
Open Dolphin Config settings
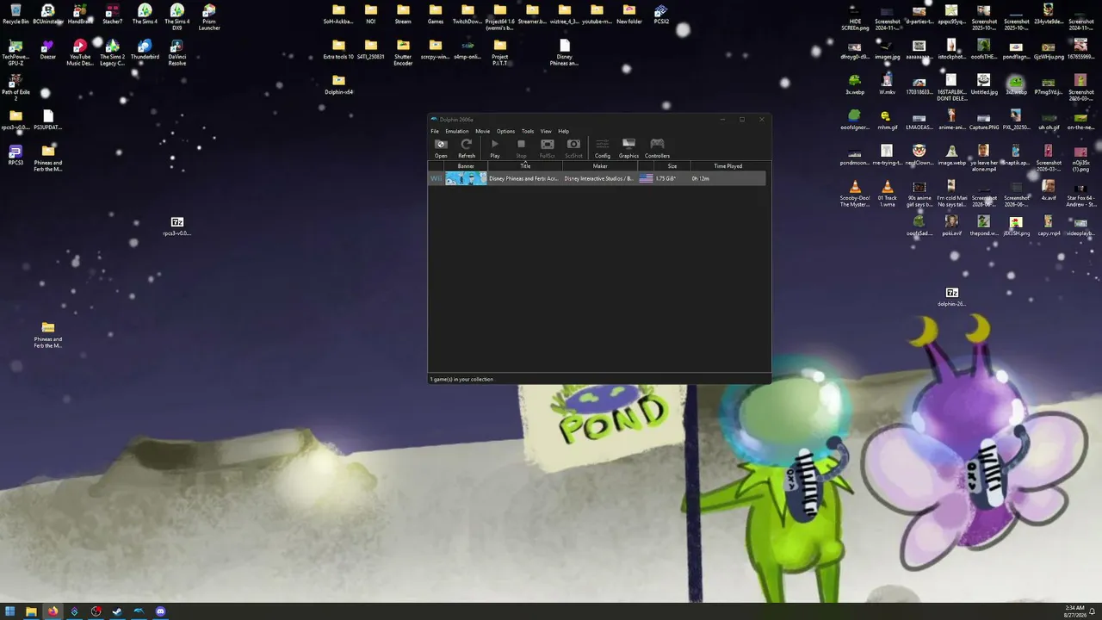point(603,148)
